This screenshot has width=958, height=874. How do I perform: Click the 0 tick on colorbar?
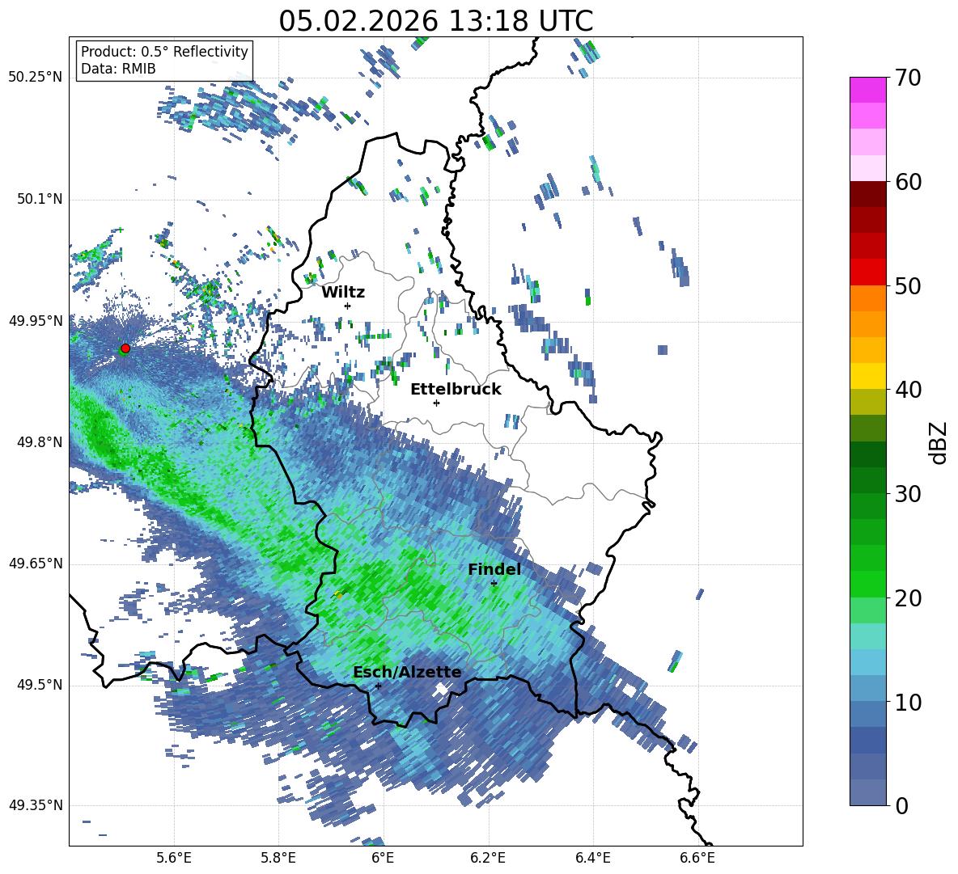point(902,805)
